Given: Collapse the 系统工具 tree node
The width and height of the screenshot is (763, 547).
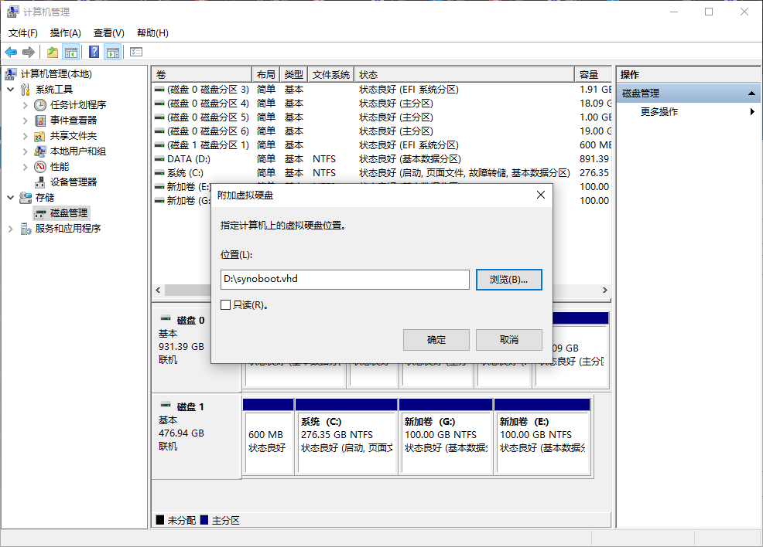Looking at the screenshot, I should tap(11, 90).
